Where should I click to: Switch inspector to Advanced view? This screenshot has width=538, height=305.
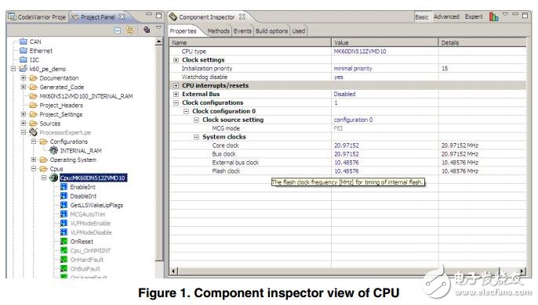pos(446,16)
